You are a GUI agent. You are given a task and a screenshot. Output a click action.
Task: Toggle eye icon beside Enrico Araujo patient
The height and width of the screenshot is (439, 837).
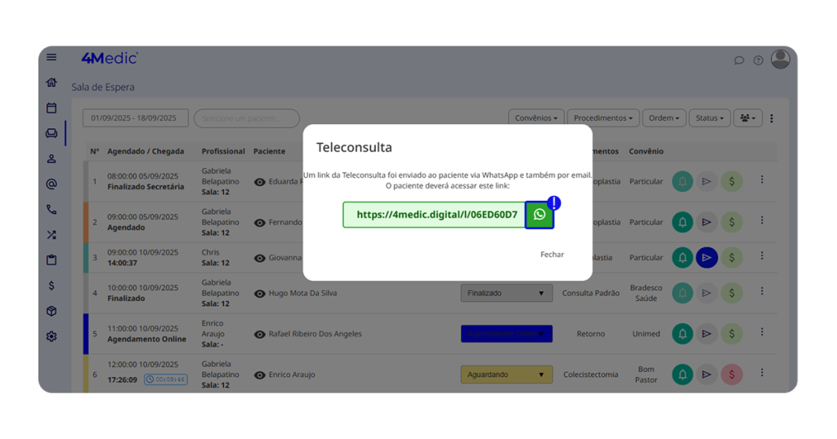tap(260, 375)
